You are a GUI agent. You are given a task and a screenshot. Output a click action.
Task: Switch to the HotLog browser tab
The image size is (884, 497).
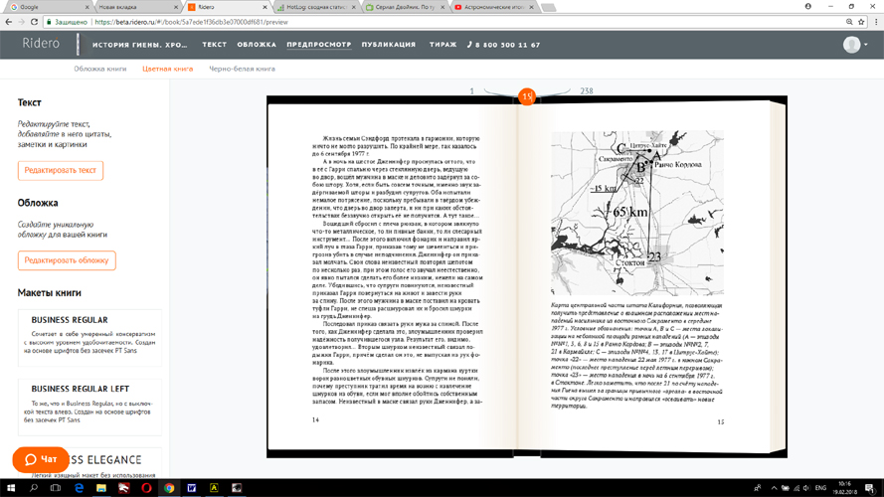point(316,7)
